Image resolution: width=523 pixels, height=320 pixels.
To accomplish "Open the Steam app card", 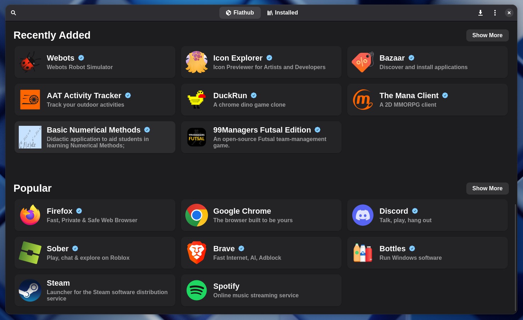I will (x=95, y=290).
